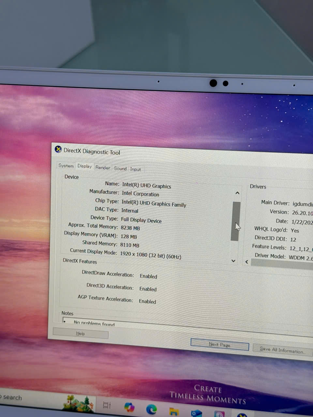Launch Microsoft Copilot from the taskbar
This screenshot has height=417, width=313.
click(129, 407)
